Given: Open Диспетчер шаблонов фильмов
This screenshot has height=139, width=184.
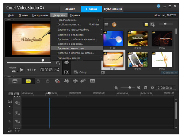Looking at the screenshot, I should pos(77,39).
